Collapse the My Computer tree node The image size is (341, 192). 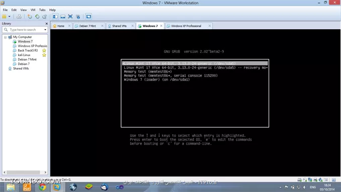pyautogui.click(x=5, y=37)
